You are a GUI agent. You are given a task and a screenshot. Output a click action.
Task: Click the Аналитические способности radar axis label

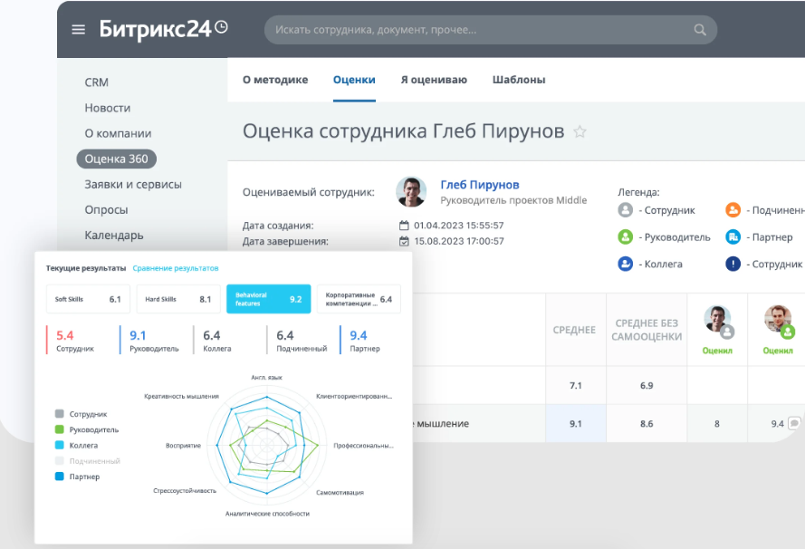click(x=267, y=514)
